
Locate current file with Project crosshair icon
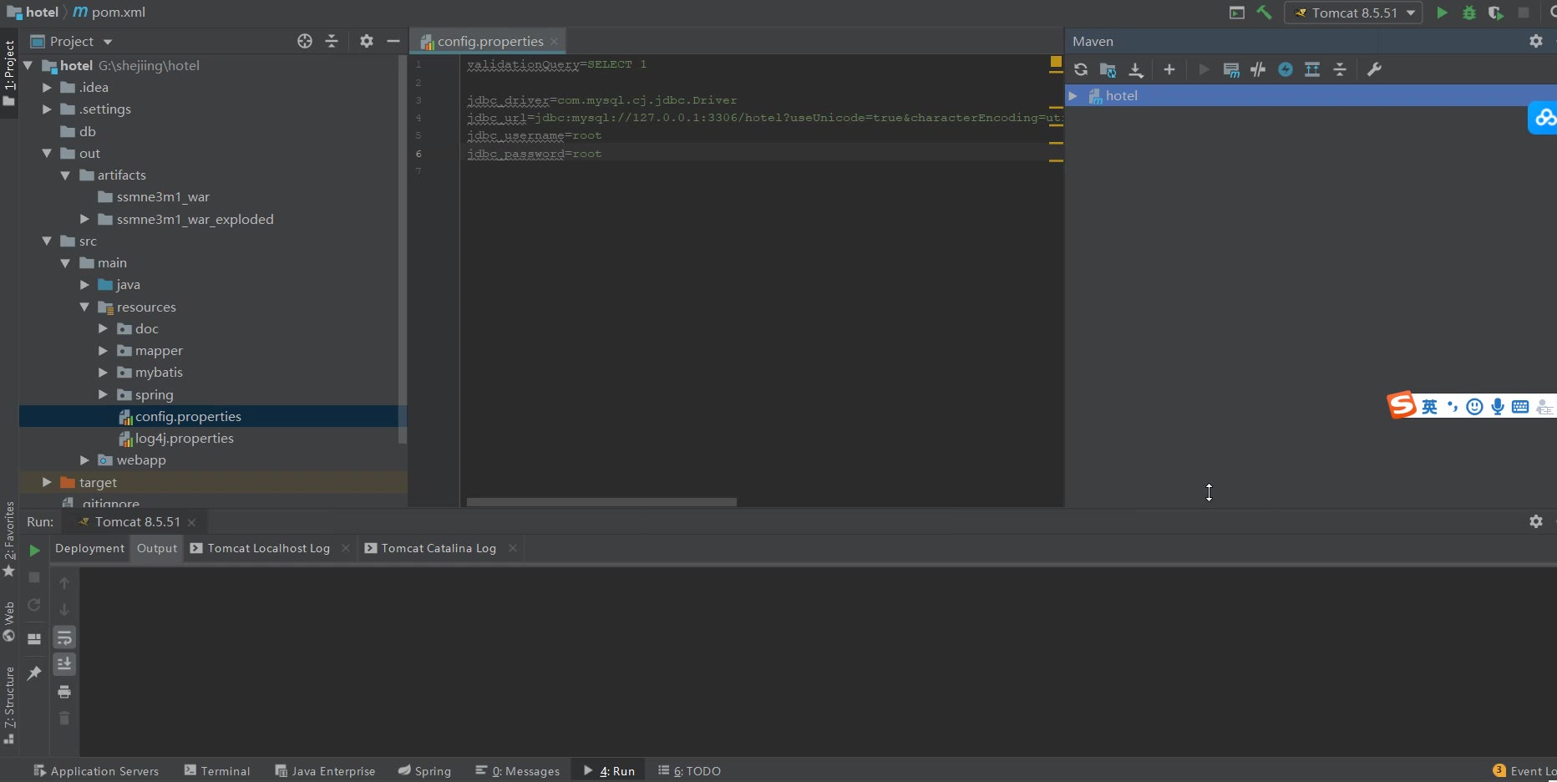tap(305, 41)
